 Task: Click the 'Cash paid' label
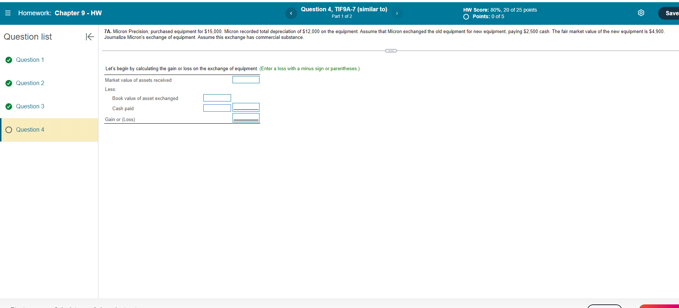123,108
